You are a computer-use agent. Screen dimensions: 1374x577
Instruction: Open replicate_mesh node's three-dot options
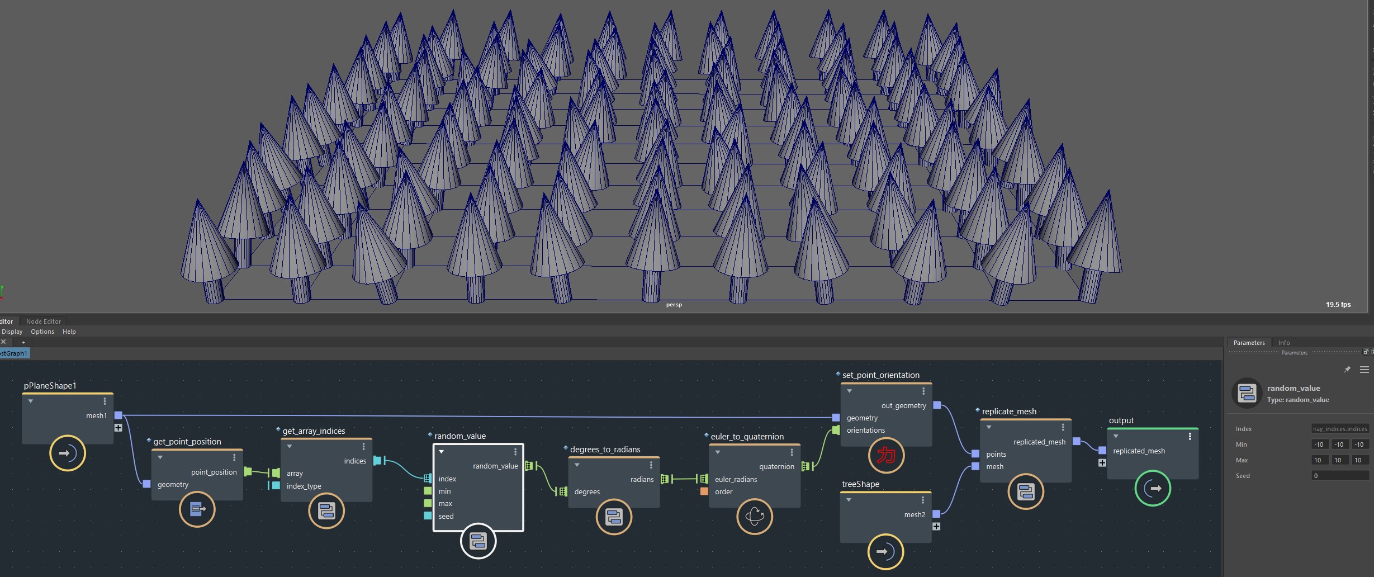coord(1063,427)
